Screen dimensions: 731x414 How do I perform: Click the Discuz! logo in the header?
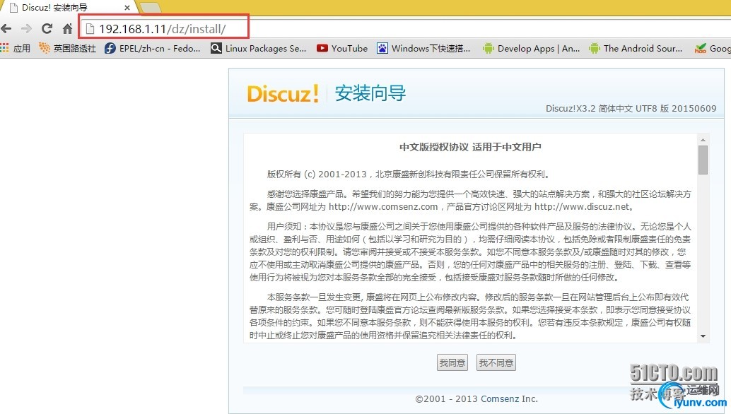click(283, 93)
